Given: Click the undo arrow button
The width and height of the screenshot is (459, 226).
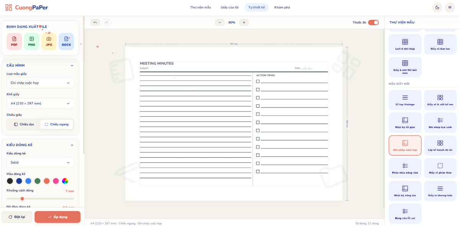Looking at the screenshot, I should pos(95,23).
